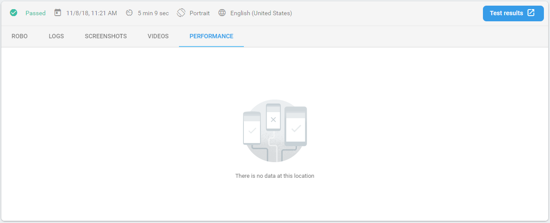Image resolution: width=550 pixels, height=223 pixels.
Task: Click the 5 min 9 sec duration
Action: [153, 13]
